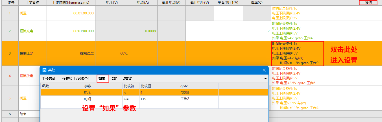This screenshot has width=382, height=122.
Task: Open the 保护条件/记录条件 tab
Action: (x=77, y=79)
